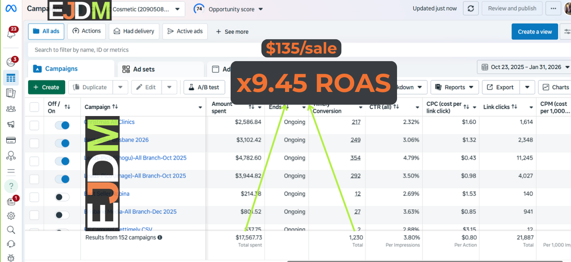Open Events Manager connected-nodes icon
The height and width of the screenshot is (262, 571).
click(11, 155)
